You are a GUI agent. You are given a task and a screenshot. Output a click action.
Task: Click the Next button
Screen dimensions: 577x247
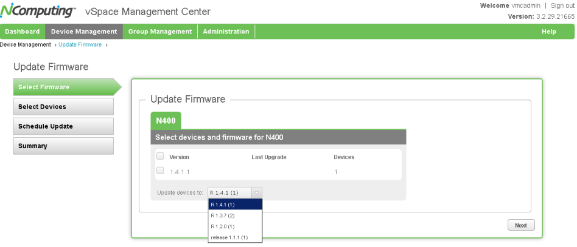(520, 225)
